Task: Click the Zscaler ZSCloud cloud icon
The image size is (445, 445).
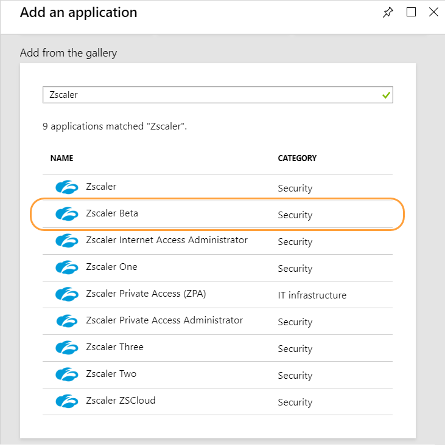Action: [67, 401]
